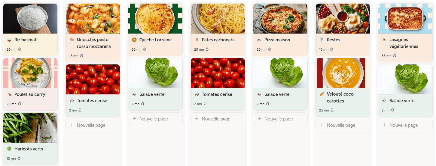436x166 pixels.
Task: Click the pasta icon beside Pâtes carbonara
Action: pyautogui.click(x=197, y=40)
